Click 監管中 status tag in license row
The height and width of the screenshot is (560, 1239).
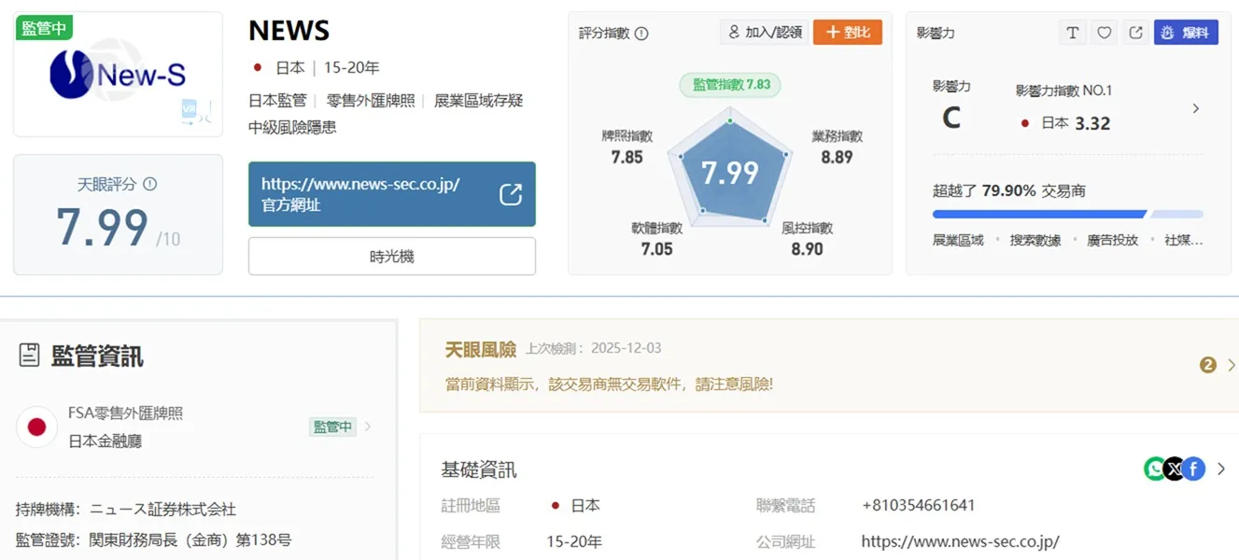(x=332, y=427)
